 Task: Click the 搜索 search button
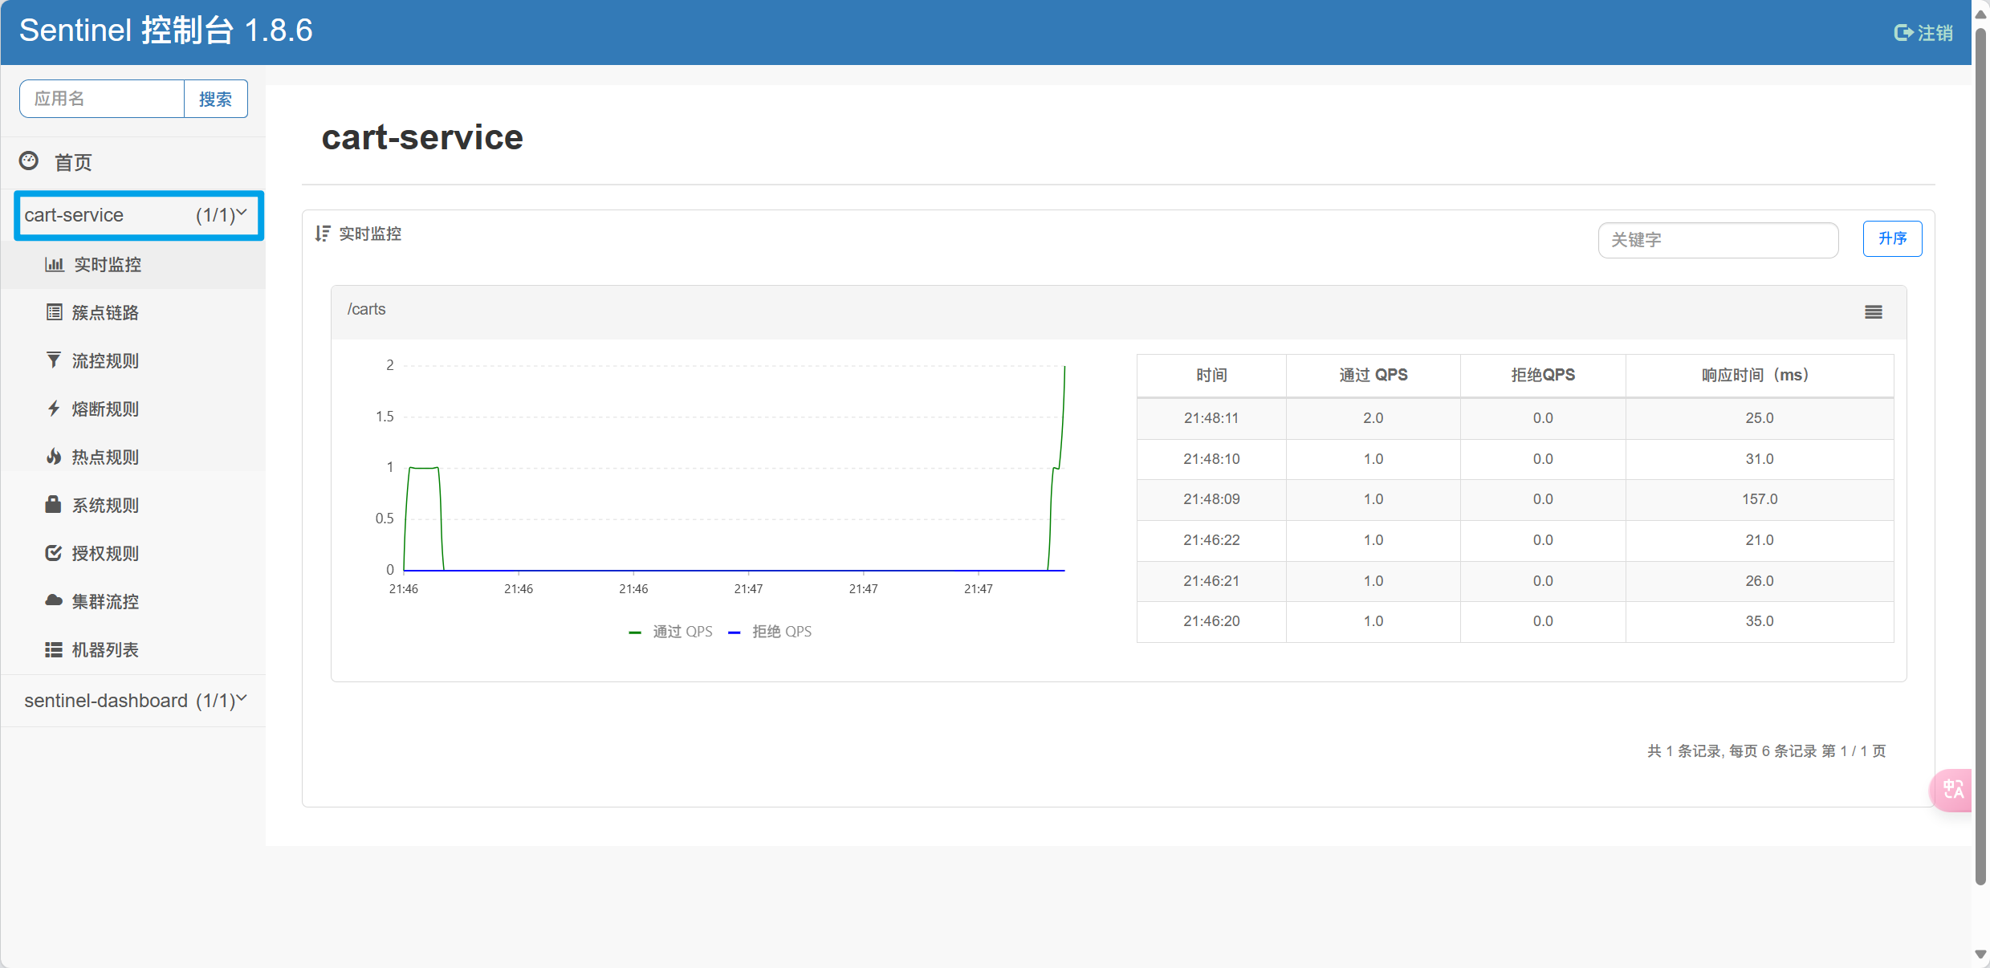[x=215, y=99]
